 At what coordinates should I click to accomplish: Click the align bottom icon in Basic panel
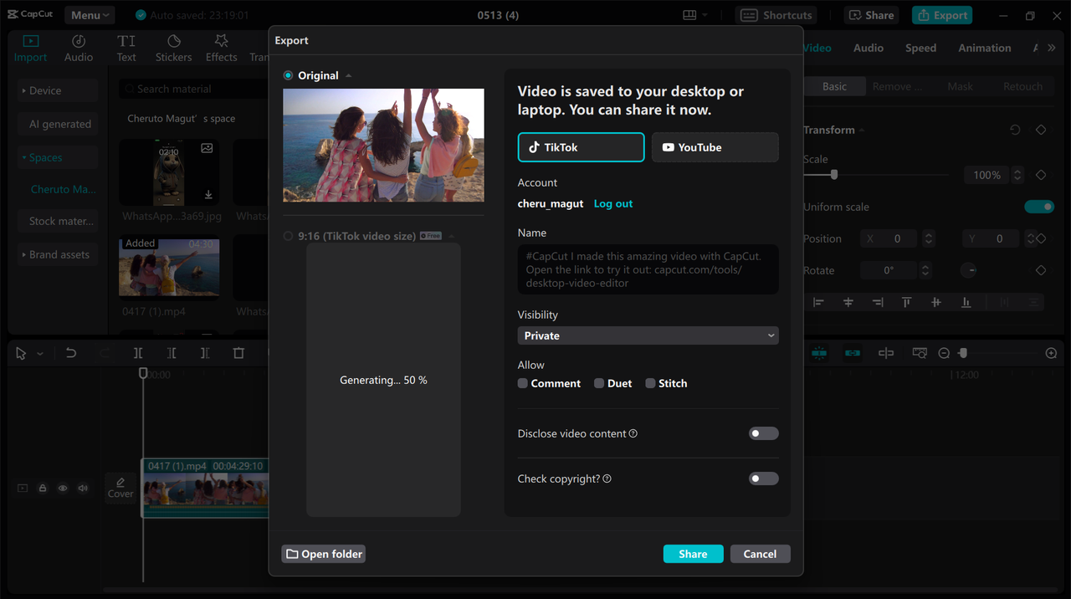(x=966, y=302)
